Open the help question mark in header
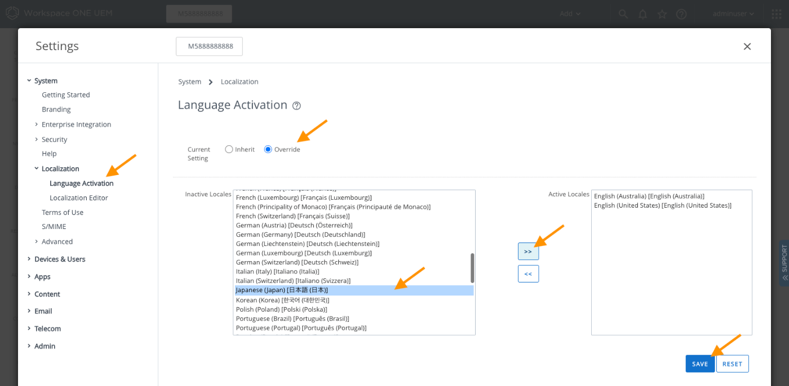789x386 pixels. click(x=681, y=14)
